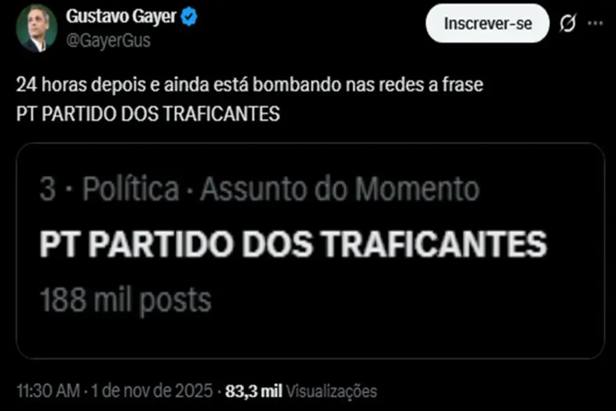Image resolution: width=616 pixels, height=411 pixels.
Task: Open the Gustavo Gayer display name link
Action: tap(121, 16)
